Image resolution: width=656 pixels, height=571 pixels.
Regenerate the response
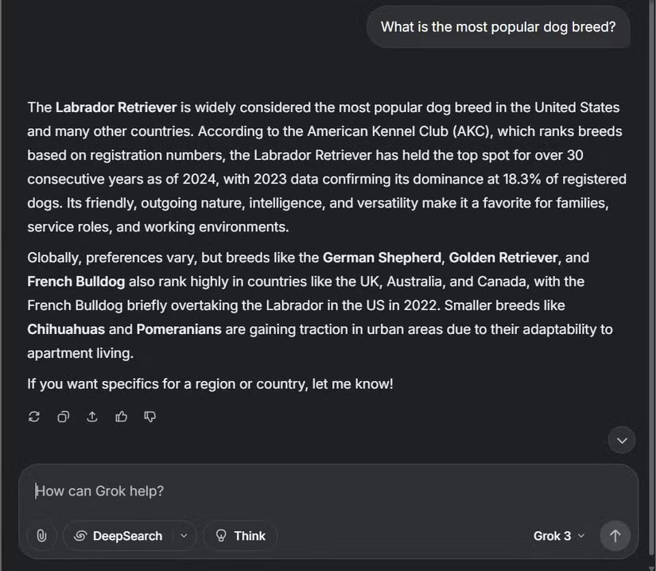pyautogui.click(x=33, y=417)
